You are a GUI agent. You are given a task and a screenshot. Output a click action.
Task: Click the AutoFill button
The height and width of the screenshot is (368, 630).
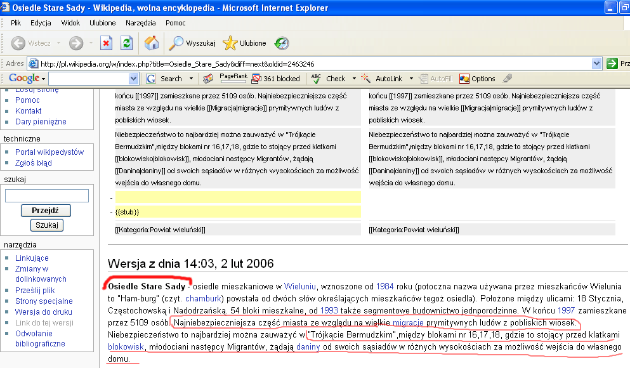(436, 79)
